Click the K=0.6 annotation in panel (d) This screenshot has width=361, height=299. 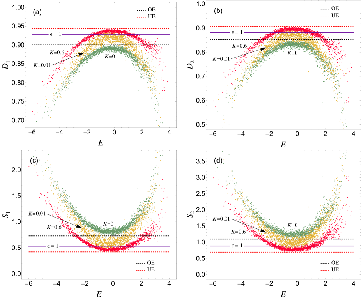pos(239,232)
